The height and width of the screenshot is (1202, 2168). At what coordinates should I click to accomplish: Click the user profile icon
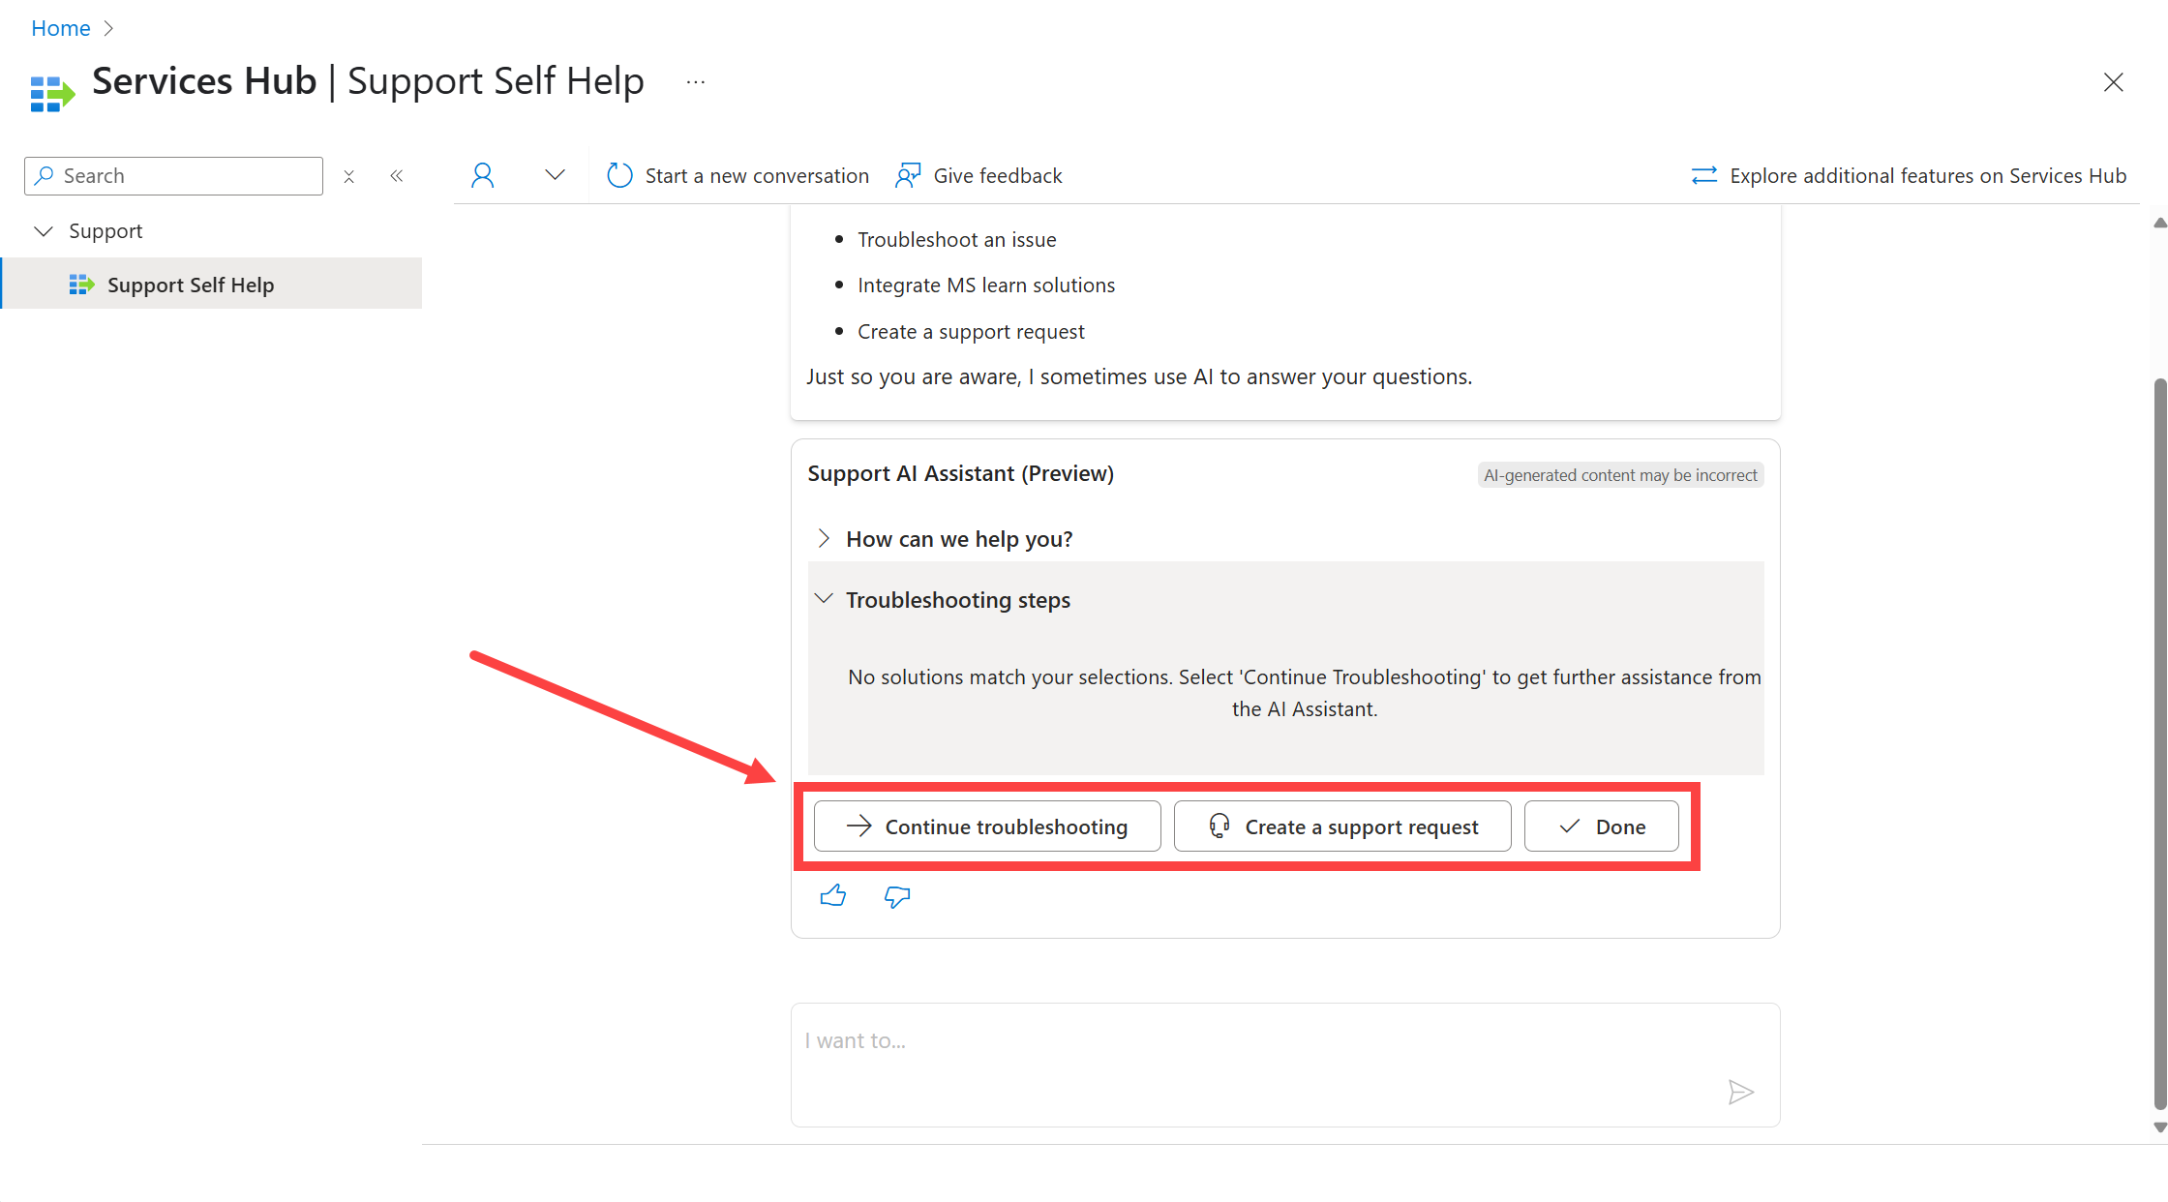click(481, 174)
